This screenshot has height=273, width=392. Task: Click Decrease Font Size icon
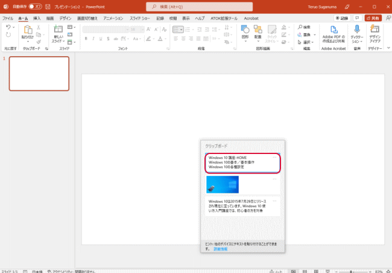click(156, 30)
